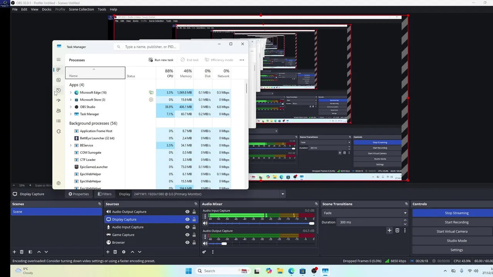Image resolution: width=493 pixels, height=277 pixels.
Task: Open transition properties dots icon
Action: click(405, 230)
